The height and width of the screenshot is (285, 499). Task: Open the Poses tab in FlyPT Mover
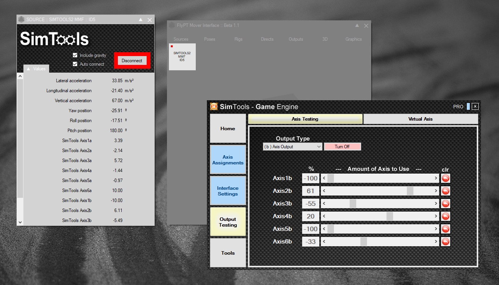coord(210,39)
